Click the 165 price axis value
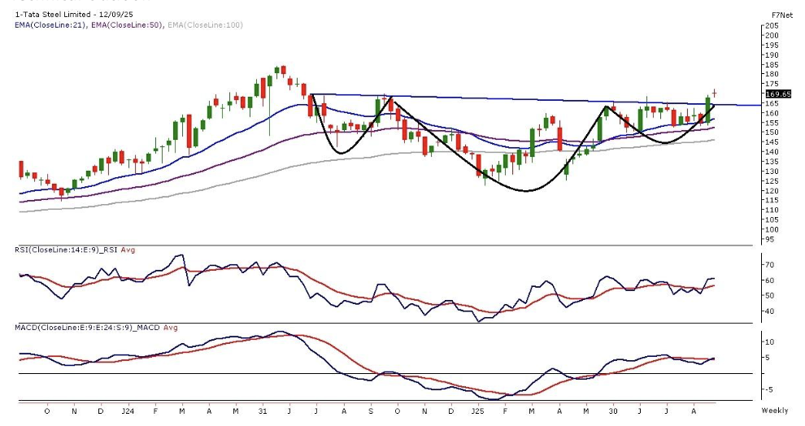Viewport: 805px width, 426px height. click(772, 103)
